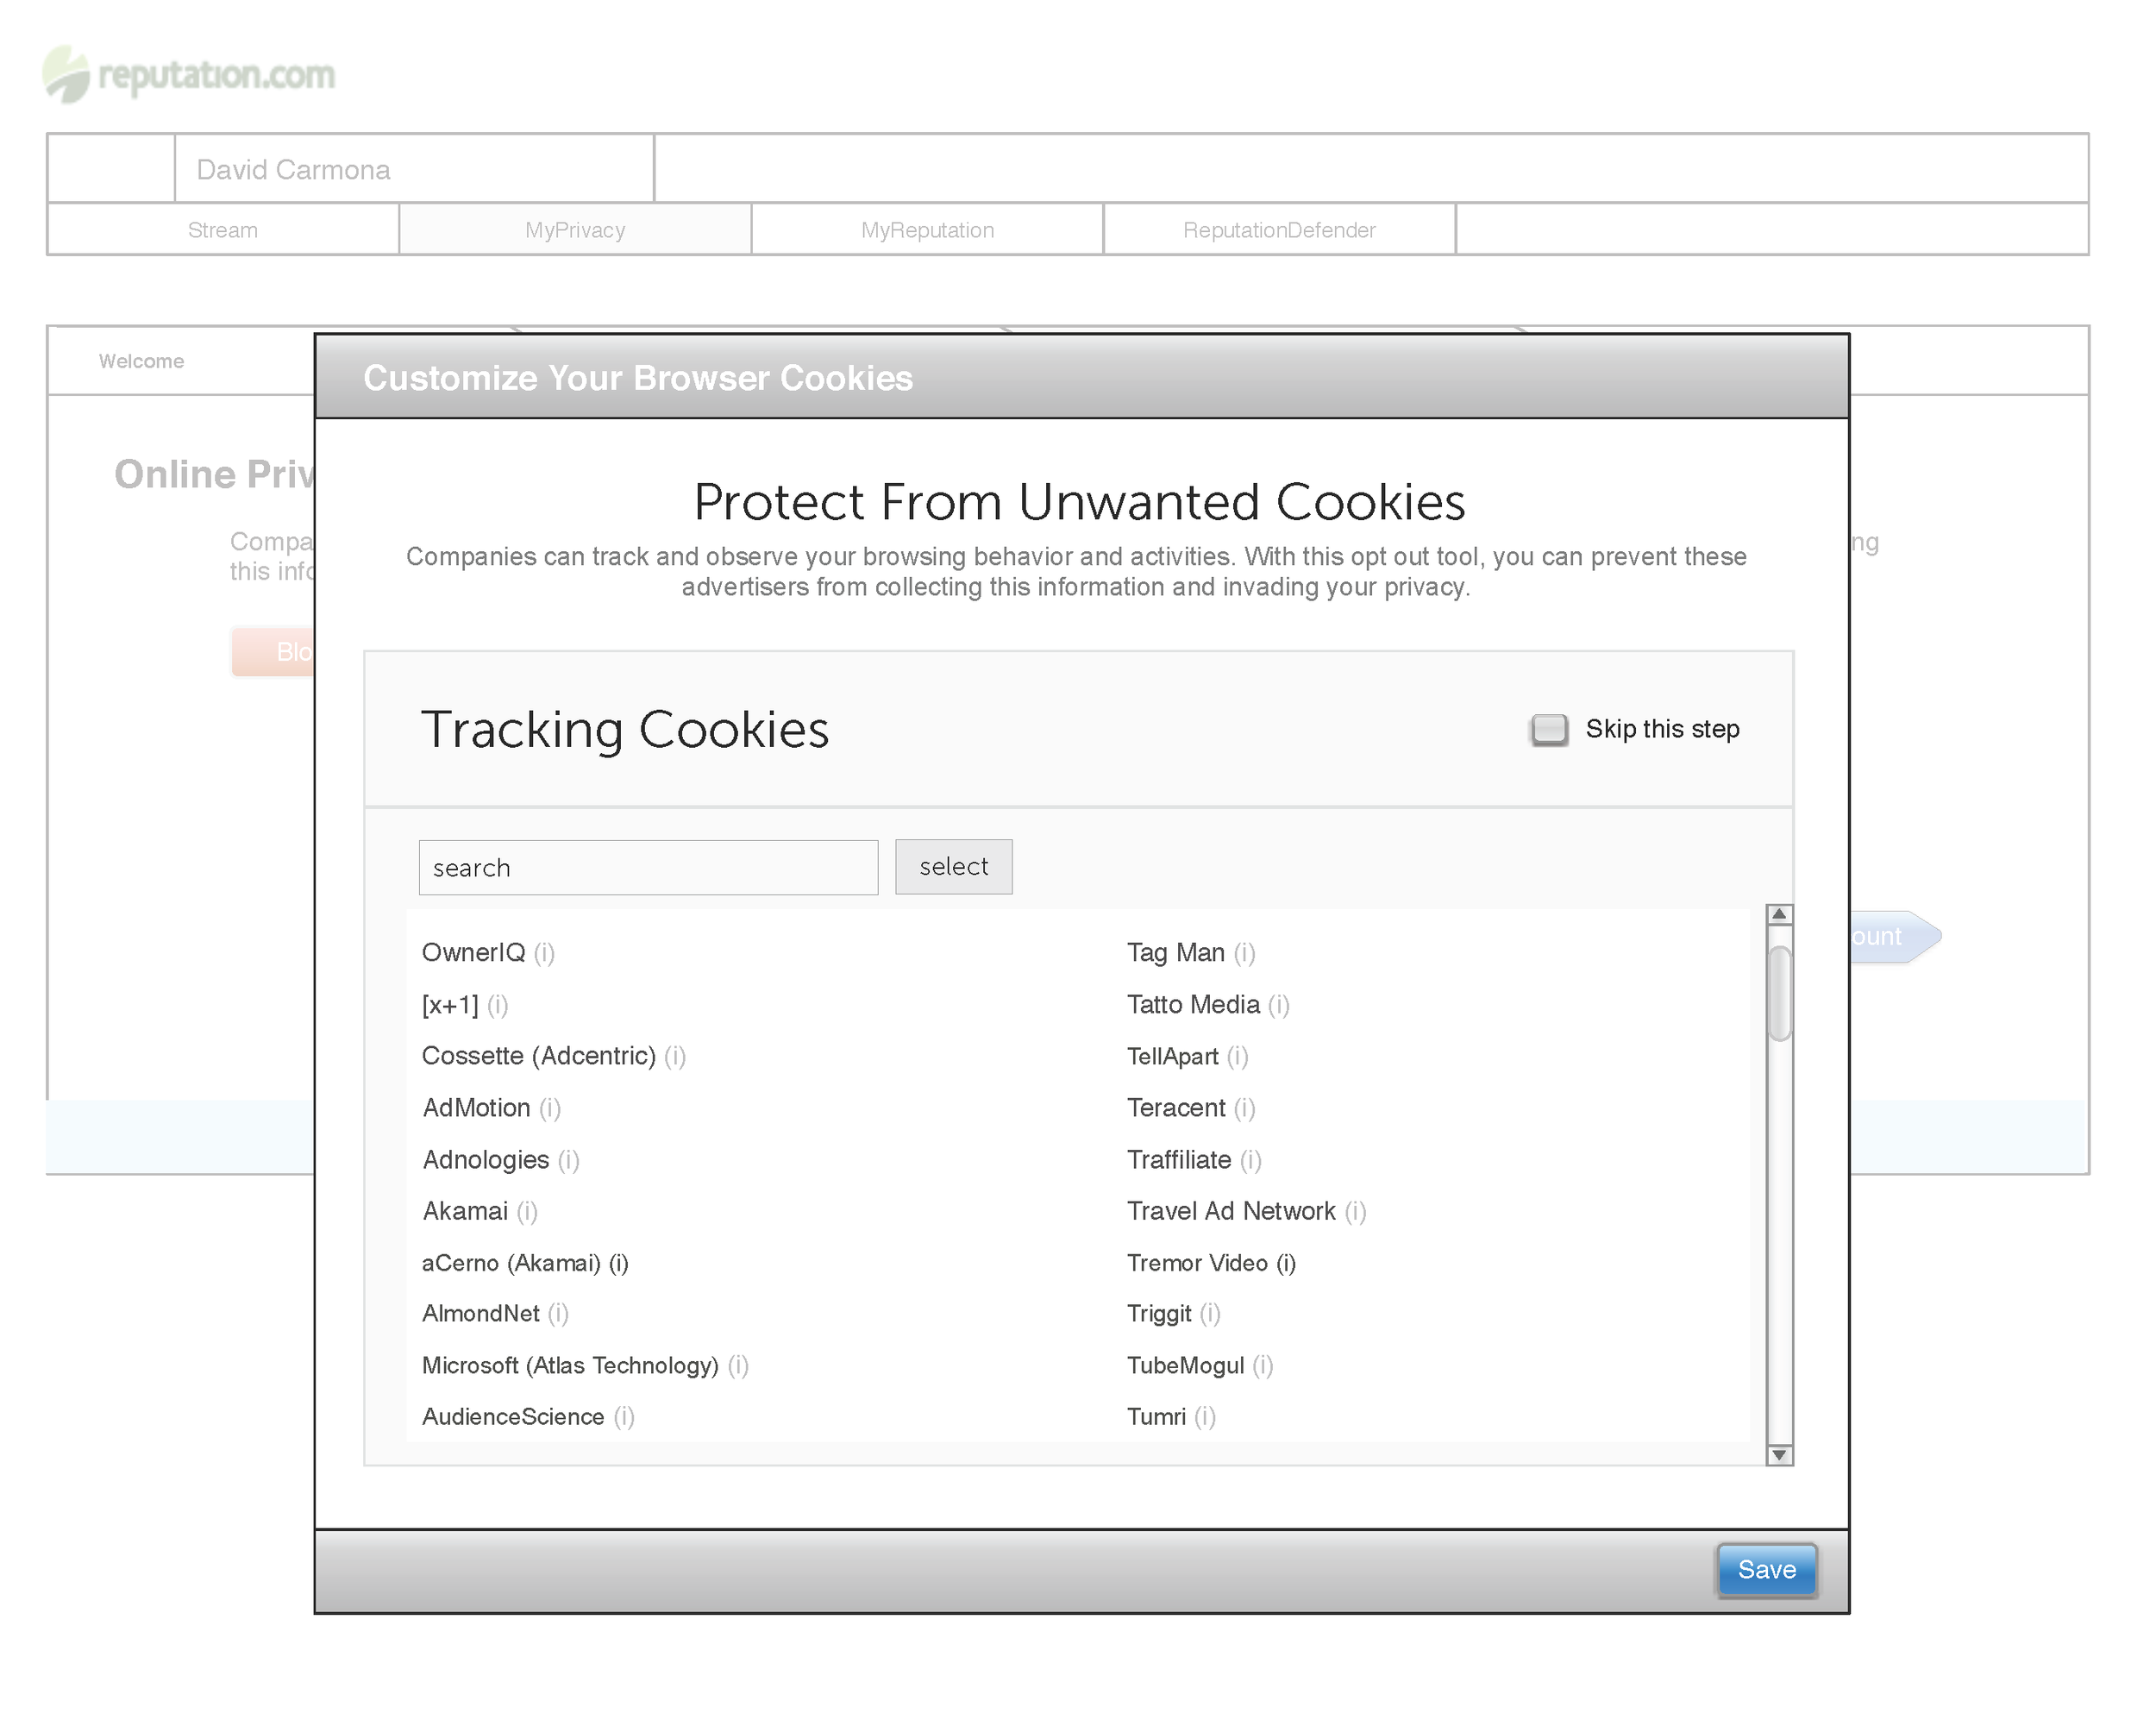Select the Triggit cookie entry

(x=1160, y=1314)
